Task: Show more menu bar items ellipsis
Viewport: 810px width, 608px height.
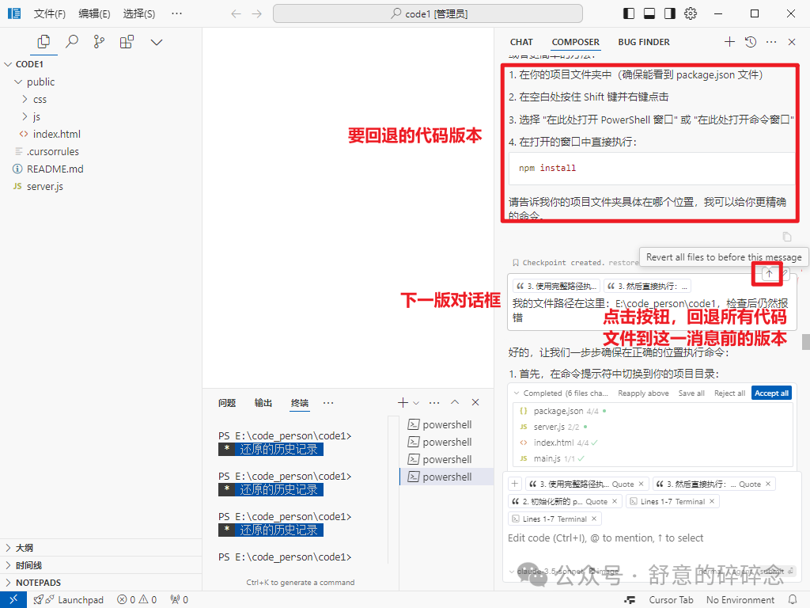Action: click(176, 14)
